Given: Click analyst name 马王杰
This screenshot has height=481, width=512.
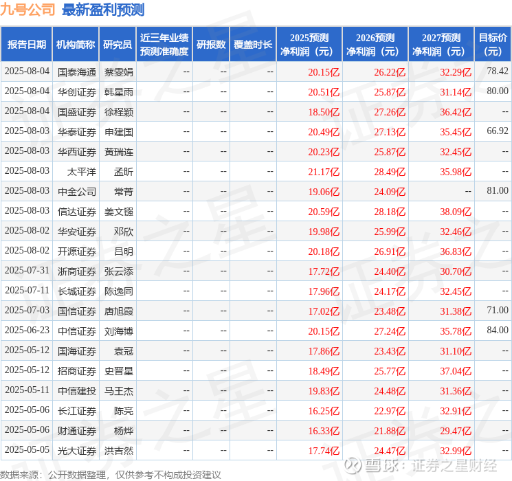Looking at the screenshot, I should tap(118, 391).
